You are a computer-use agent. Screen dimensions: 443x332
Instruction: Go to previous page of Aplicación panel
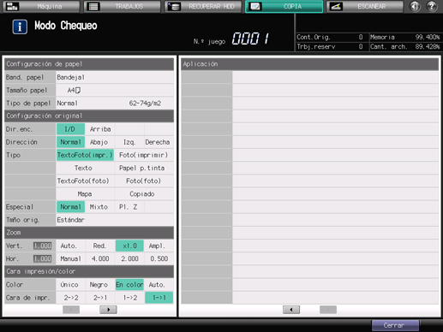coord(291,310)
